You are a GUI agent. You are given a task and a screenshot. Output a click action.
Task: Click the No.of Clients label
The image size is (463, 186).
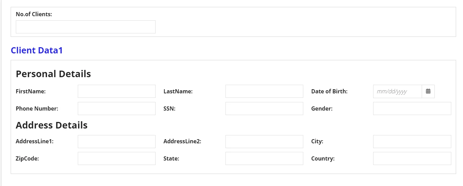coord(34,14)
